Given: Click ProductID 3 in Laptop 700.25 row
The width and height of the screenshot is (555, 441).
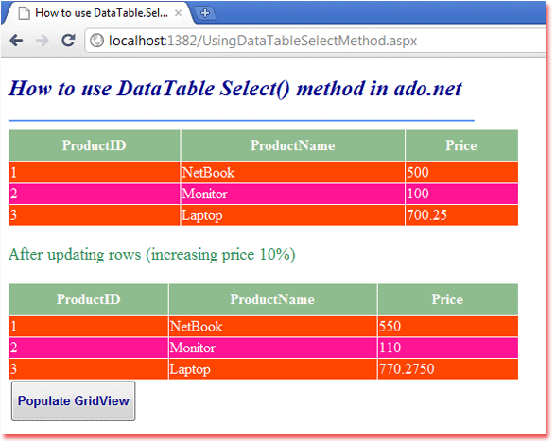Looking at the screenshot, I should pyautogui.click(x=95, y=215).
